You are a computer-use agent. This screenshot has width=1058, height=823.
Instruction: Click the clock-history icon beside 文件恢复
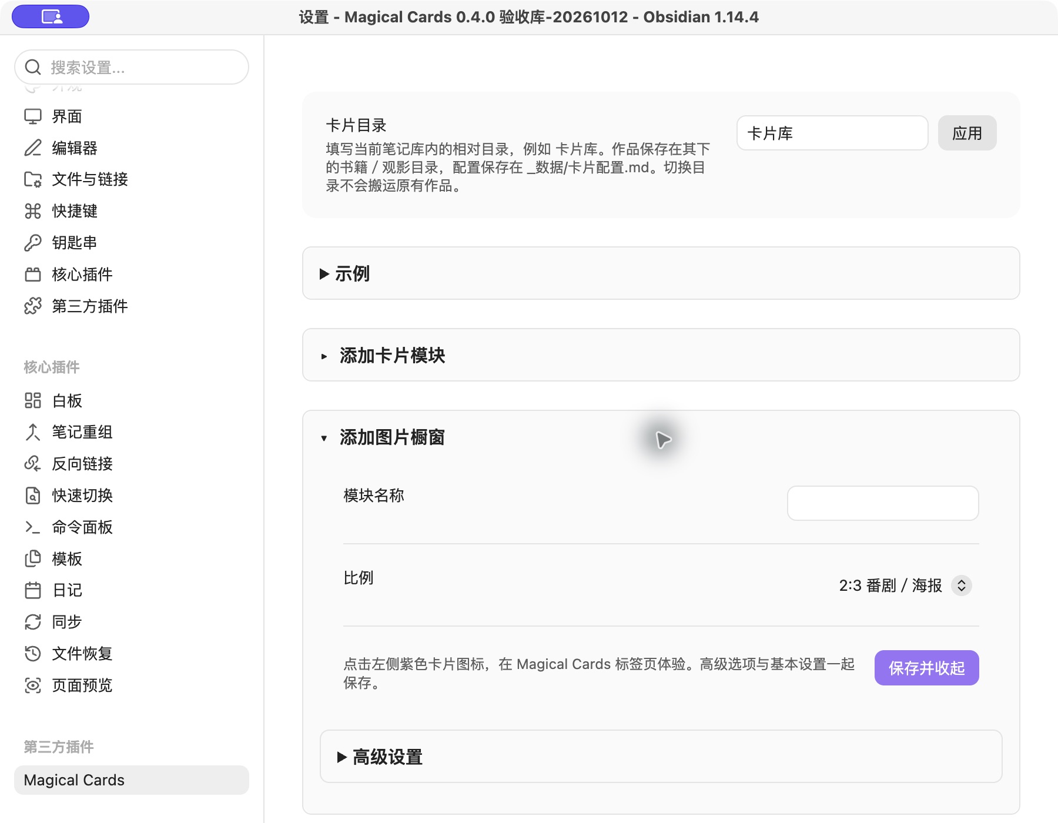33,654
